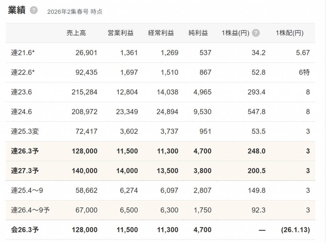Click the 1株配(円) column header
Image resolution: width=327 pixels, height=242 pixels.
289,33
